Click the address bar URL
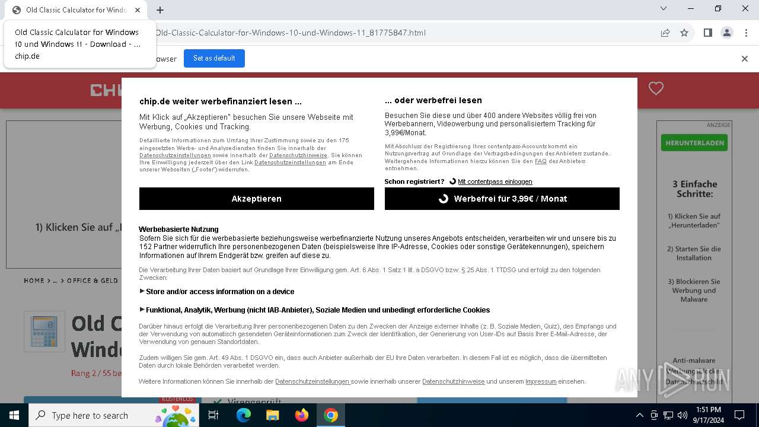 (291, 33)
